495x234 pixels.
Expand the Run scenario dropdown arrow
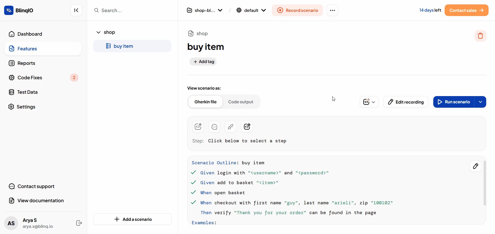480,102
